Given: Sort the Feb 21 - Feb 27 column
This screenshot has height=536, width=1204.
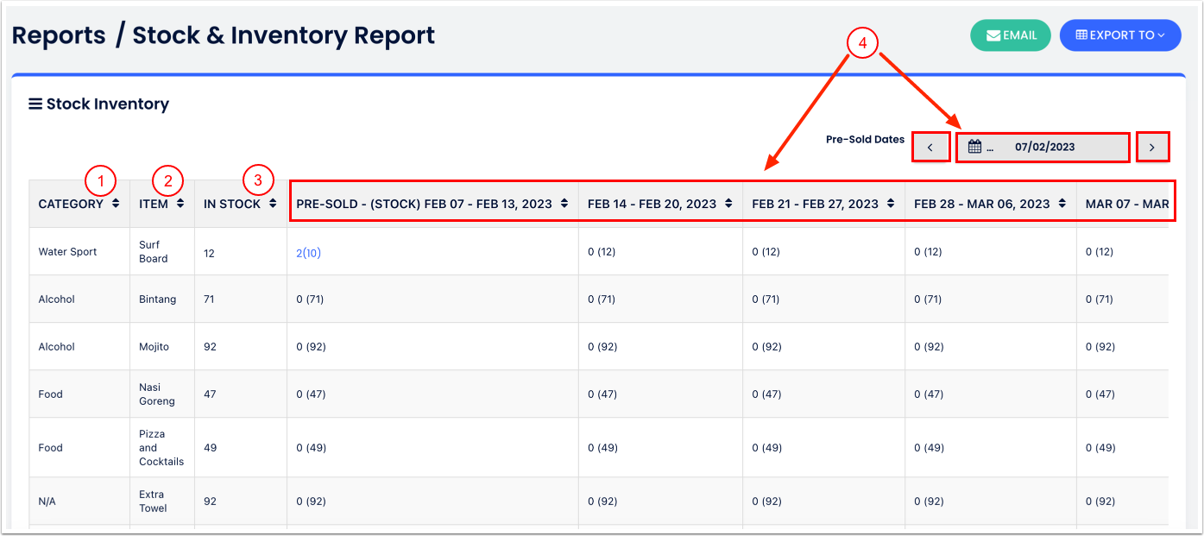Looking at the screenshot, I should point(891,204).
